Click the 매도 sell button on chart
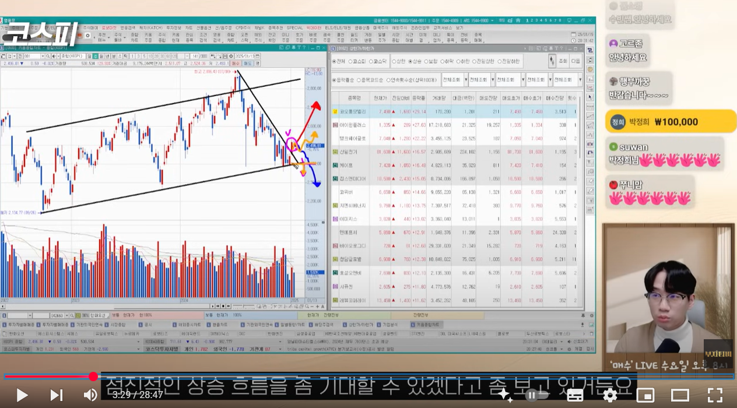Image resolution: width=737 pixels, height=408 pixels. 248,63
